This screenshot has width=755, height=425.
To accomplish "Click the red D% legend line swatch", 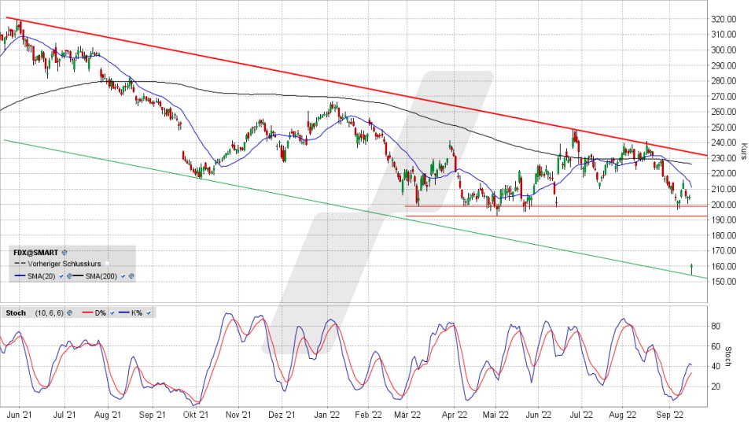I will tap(87, 312).
